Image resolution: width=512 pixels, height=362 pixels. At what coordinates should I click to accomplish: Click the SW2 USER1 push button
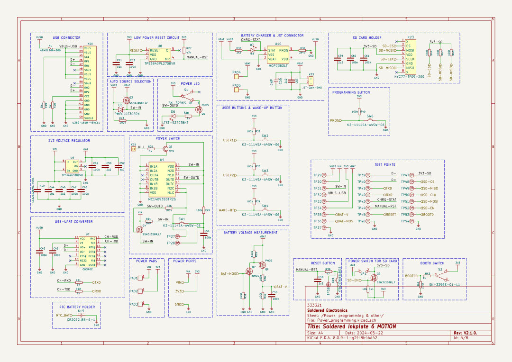tap(265, 139)
